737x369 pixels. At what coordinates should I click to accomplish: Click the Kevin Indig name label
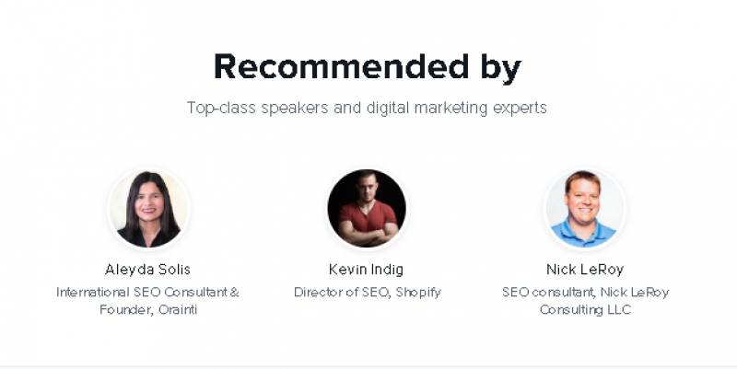pos(367,270)
